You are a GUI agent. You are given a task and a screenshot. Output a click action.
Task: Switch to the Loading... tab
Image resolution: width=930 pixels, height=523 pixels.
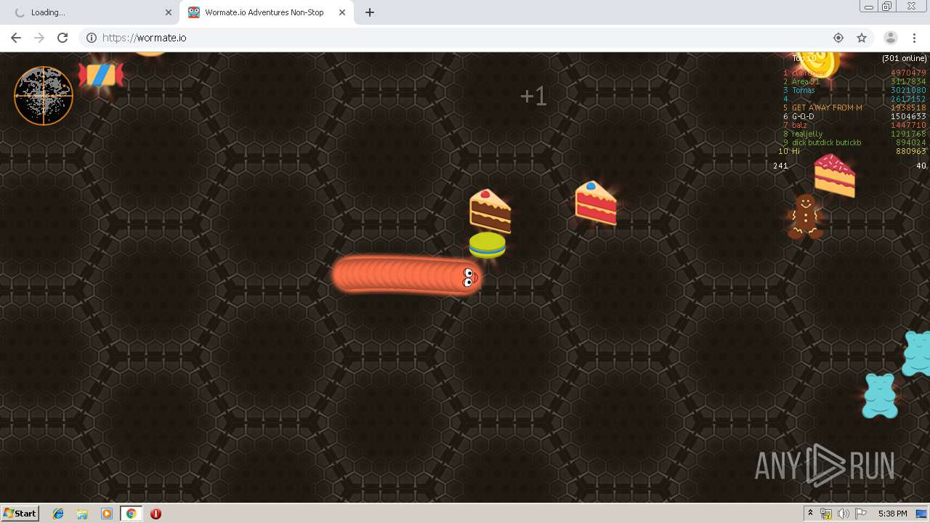click(90, 12)
